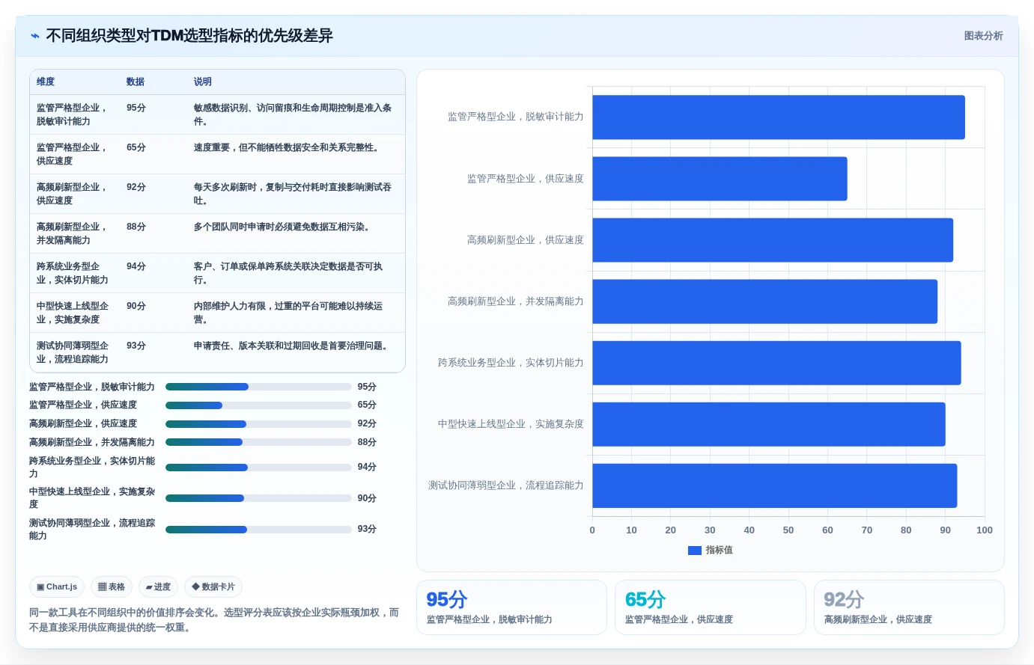This screenshot has height=665, width=1034.
Task: Click the x-axis tick label 100
Action: click(x=985, y=530)
